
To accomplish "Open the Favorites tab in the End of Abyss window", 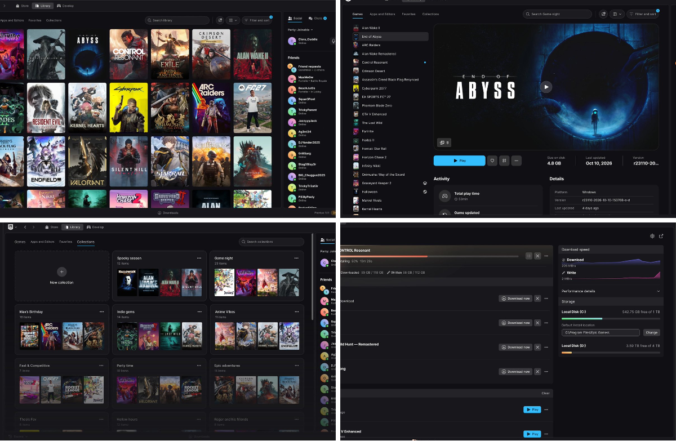I will (409, 14).
